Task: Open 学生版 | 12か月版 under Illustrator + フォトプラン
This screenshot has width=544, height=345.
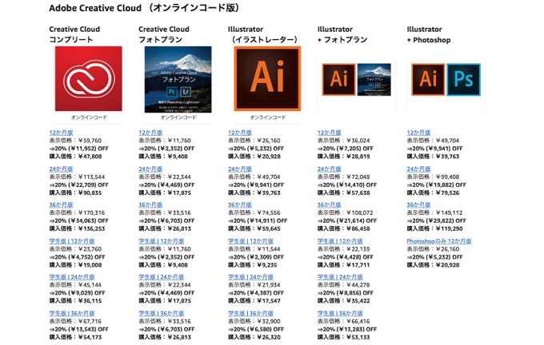Action: (340, 241)
